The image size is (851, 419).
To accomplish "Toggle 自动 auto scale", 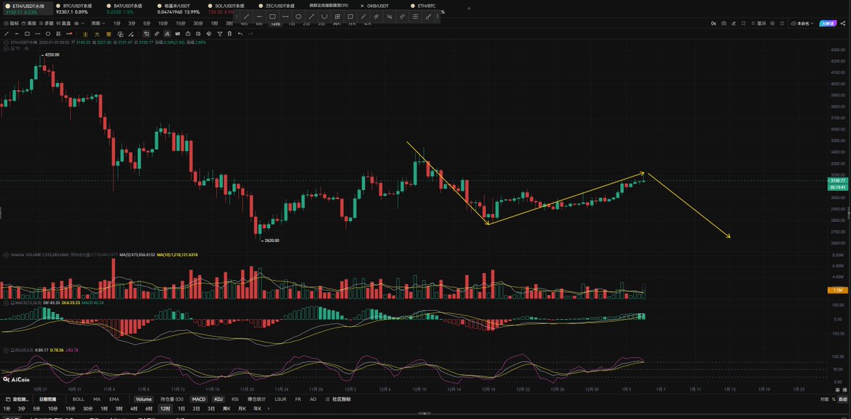I will (842, 399).
